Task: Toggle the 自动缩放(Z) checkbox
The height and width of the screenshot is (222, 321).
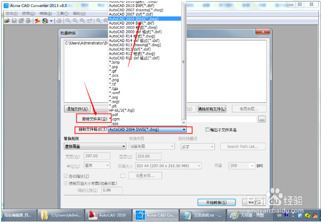Action: [66, 176]
